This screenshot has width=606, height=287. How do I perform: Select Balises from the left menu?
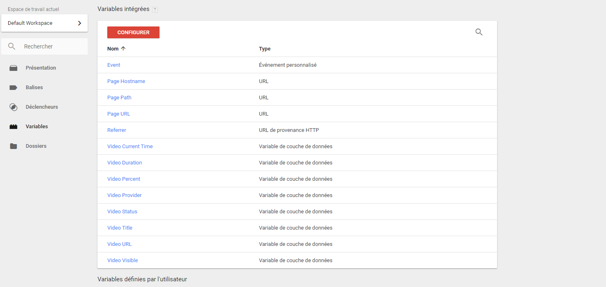[x=34, y=87]
